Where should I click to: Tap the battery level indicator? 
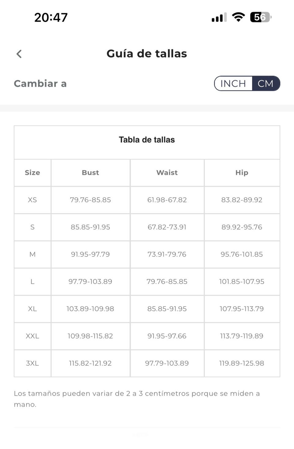pyautogui.click(x=260, y=17)
